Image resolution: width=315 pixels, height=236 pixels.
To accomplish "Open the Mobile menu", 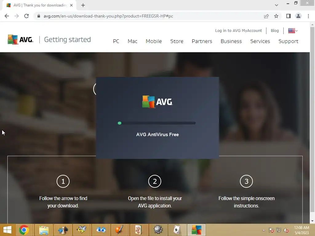I will click(x=154, y=41).
